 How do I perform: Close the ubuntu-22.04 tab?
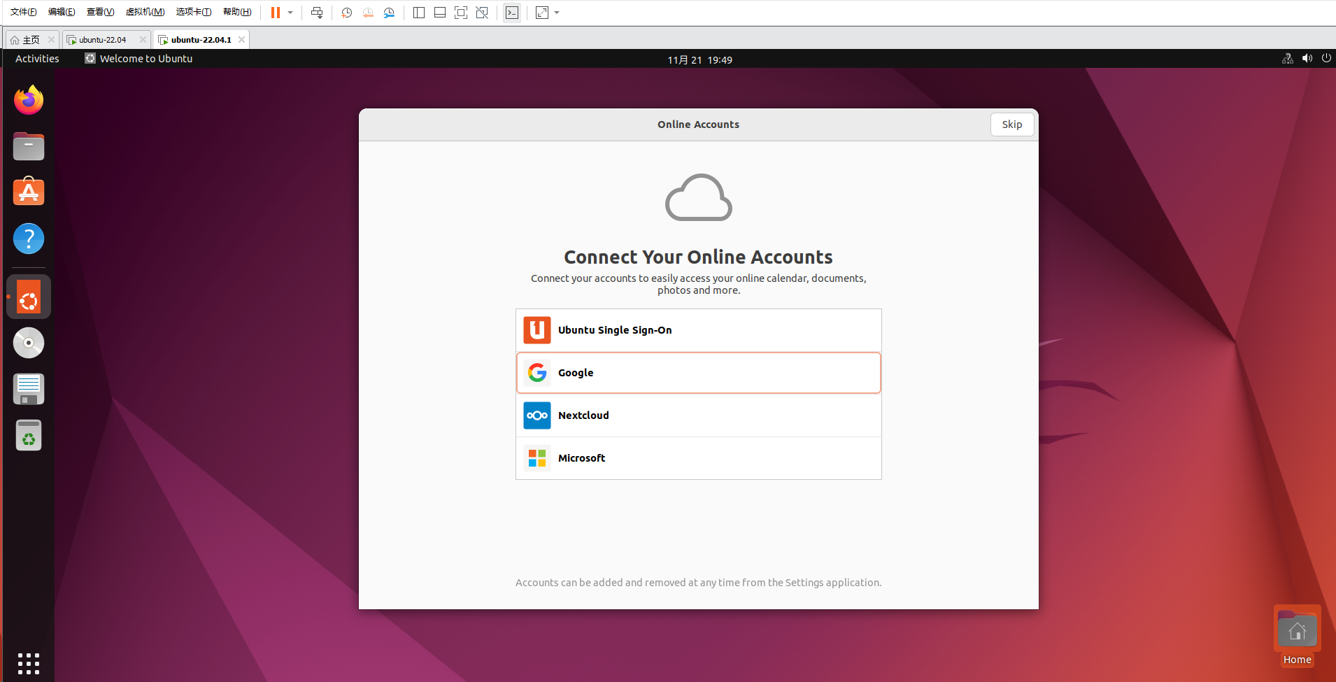coord(143,40)
